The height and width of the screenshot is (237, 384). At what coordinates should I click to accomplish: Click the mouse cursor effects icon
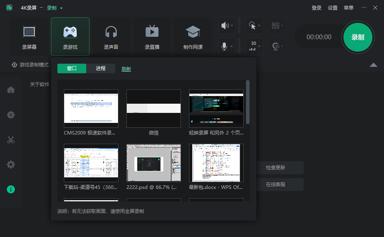(x=253, y=26)
